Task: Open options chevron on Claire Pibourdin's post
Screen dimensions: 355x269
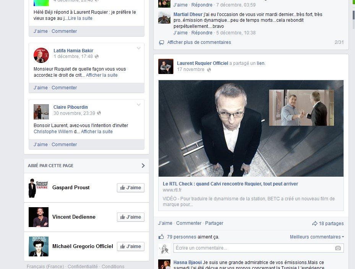Action: (x=139, y=105)
